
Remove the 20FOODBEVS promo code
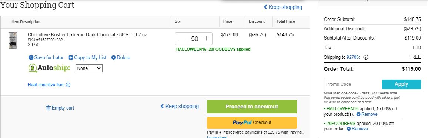tap(357, 129)
